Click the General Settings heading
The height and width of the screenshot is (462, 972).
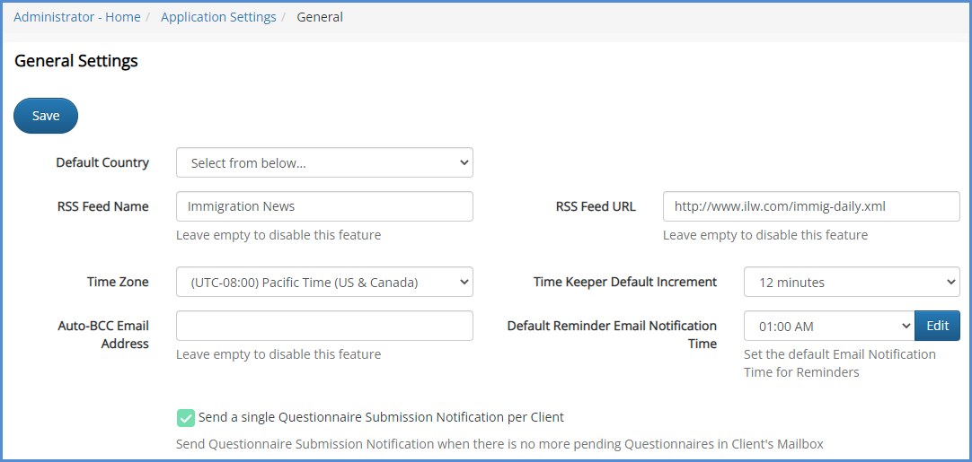[x=76, y=61]
